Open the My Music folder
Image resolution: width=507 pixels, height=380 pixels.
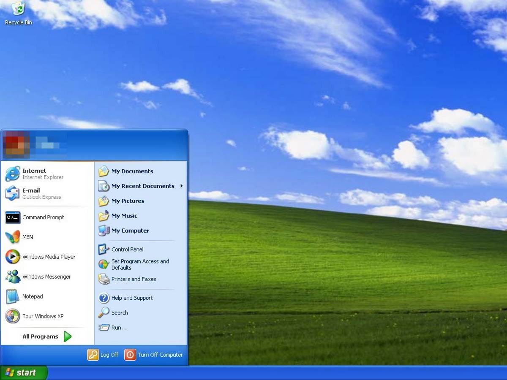(125, 216)
